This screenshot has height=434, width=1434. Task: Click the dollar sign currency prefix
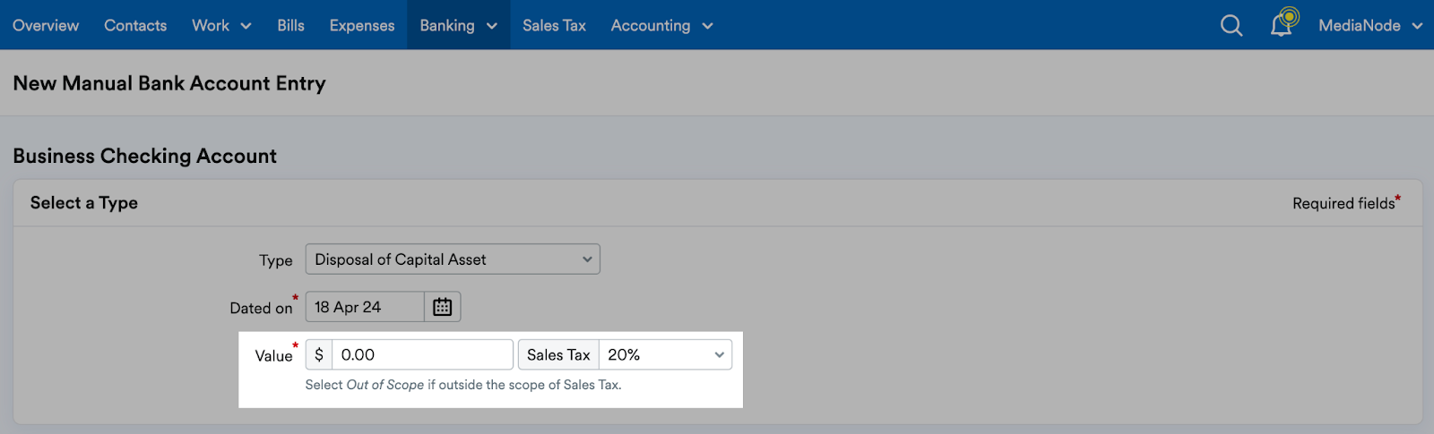coord(319,354)
